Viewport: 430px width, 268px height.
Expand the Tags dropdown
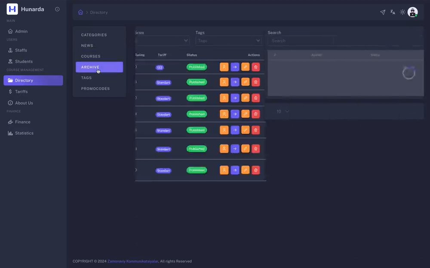228,40
